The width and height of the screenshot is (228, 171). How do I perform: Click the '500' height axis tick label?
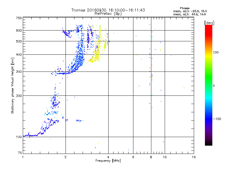click(x=19, y=41)
